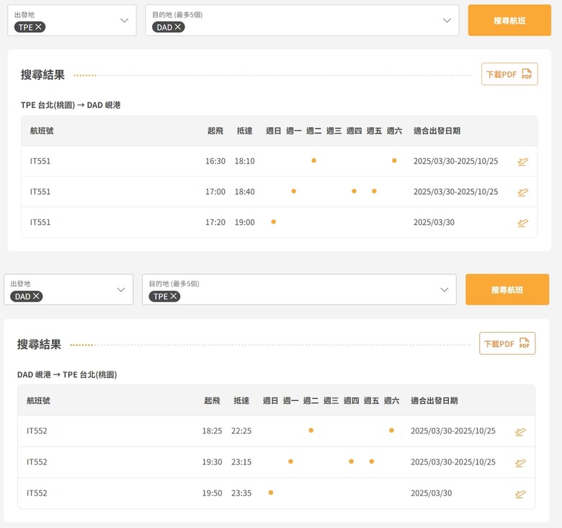This screenshot has height=528, width=562.
Task: Click plane icon for IT551 17:20 flight
Action: pos(523,223)
